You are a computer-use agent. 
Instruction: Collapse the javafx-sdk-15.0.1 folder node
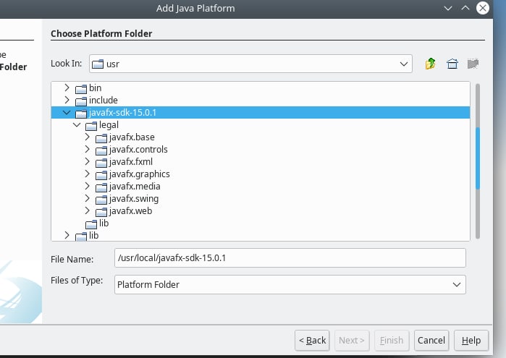[x=67, y=112]
